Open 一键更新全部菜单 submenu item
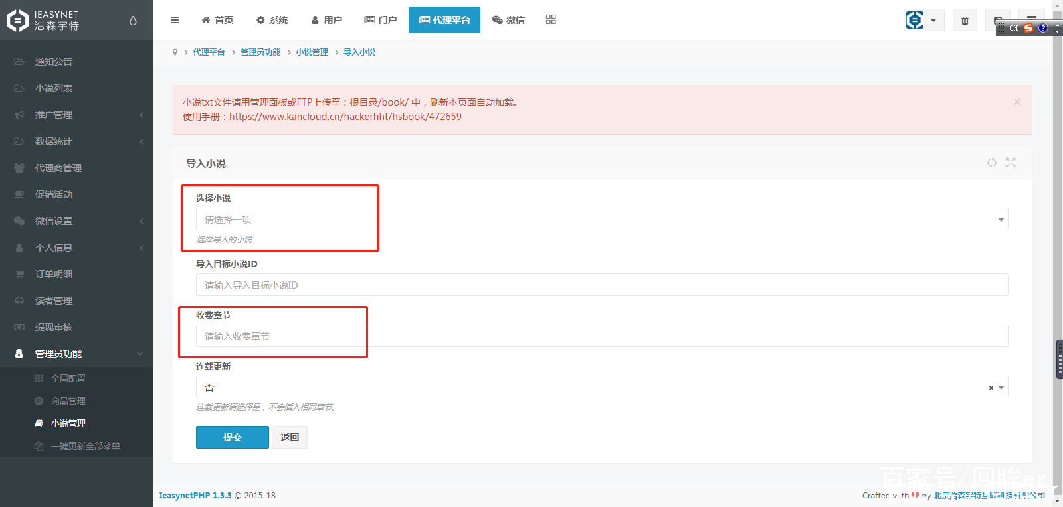 [x=76, y=446]
